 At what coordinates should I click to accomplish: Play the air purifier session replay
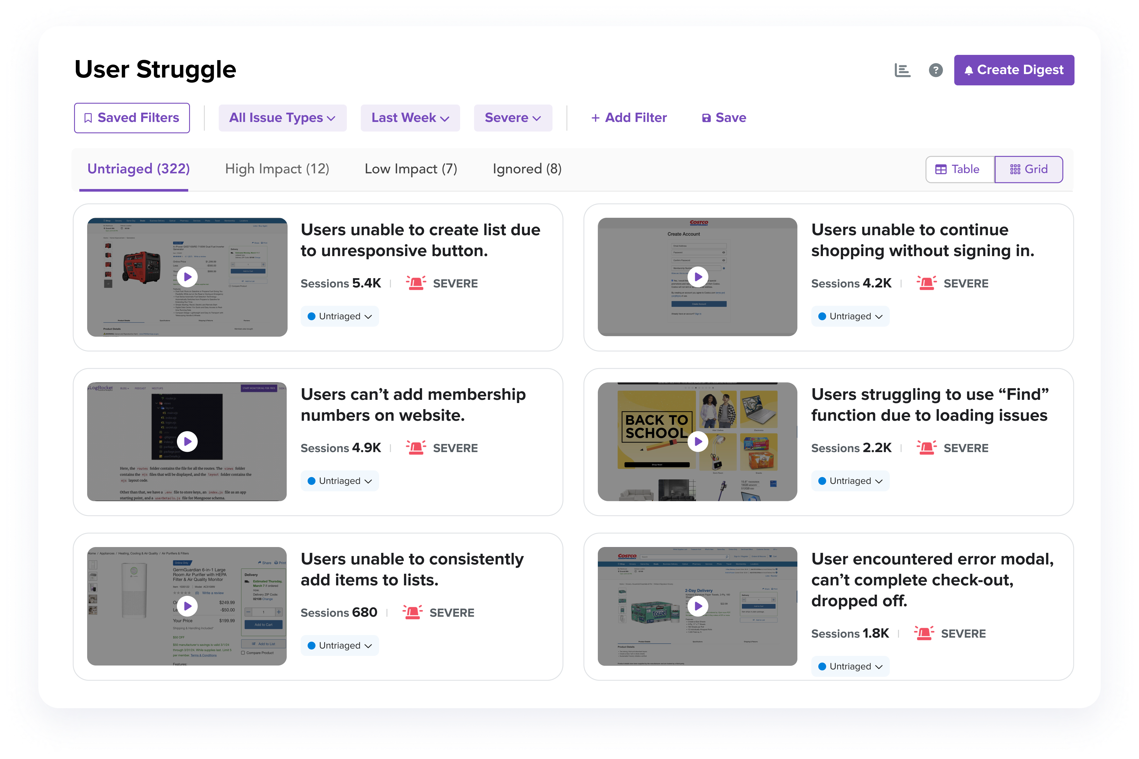click(x=187, y=606)
